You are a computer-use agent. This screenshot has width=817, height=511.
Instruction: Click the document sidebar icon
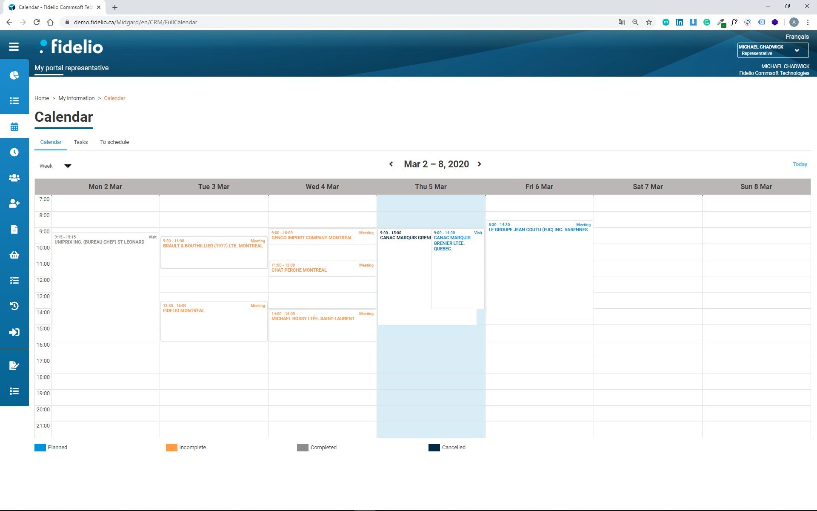[14, 230]
